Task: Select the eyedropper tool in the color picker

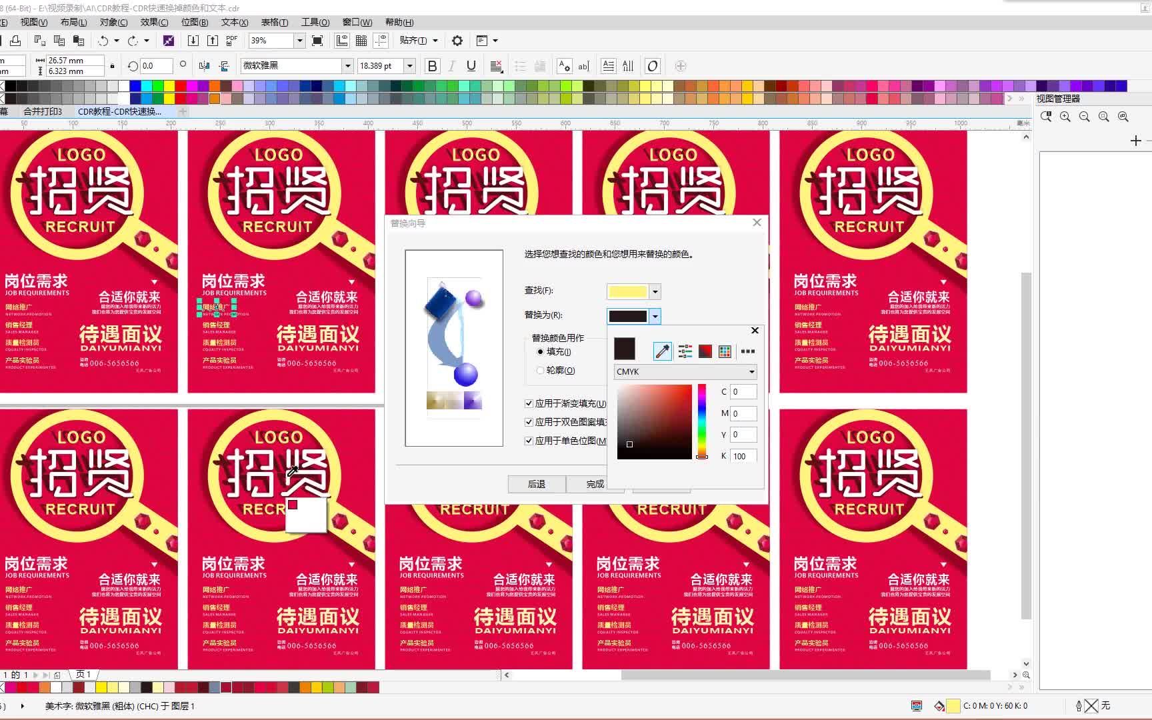Action: coord(661,351)
